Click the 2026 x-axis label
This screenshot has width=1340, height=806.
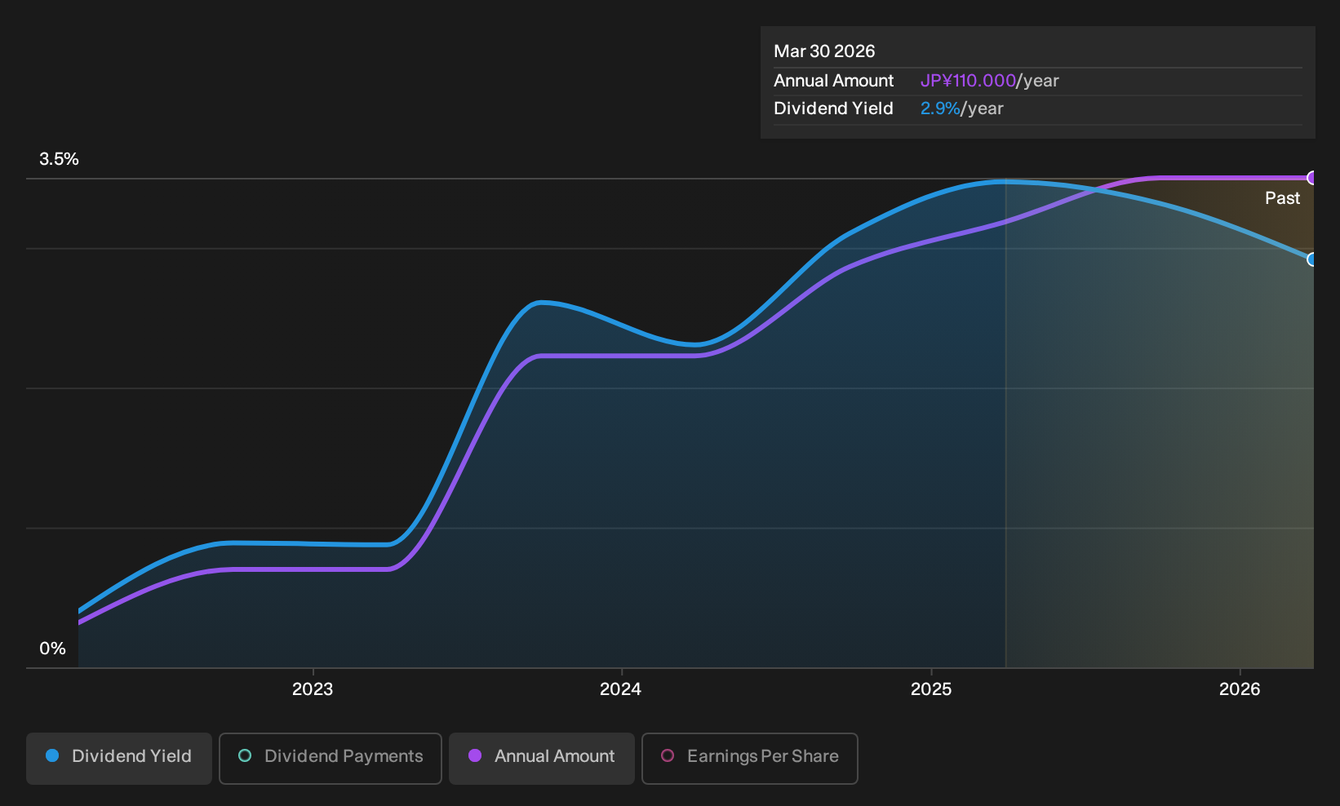pos(1240,689)
